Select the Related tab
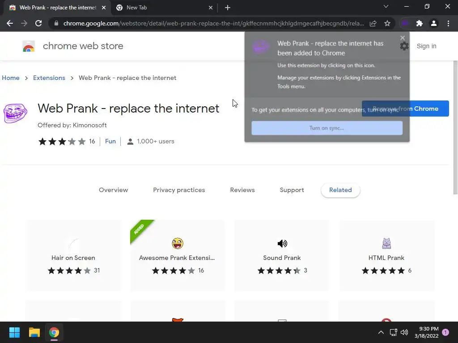The image size is (458, 343). (340, 190)
